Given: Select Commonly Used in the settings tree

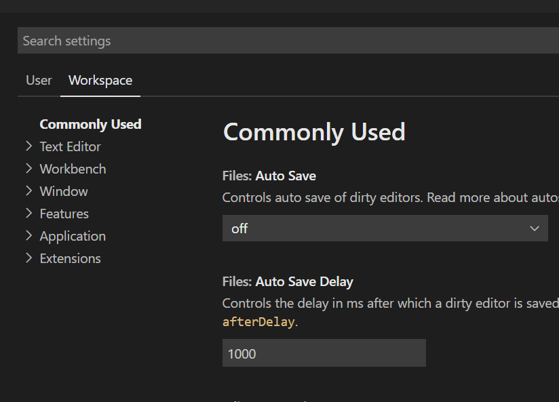Looking at the screenshot, I should [90, 124].
